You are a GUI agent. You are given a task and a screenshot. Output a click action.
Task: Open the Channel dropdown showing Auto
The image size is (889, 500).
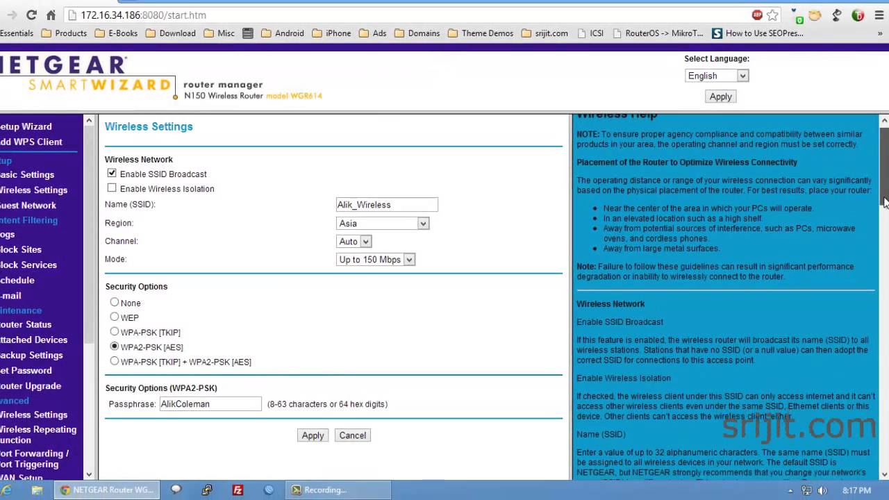(x=354, y=241)
